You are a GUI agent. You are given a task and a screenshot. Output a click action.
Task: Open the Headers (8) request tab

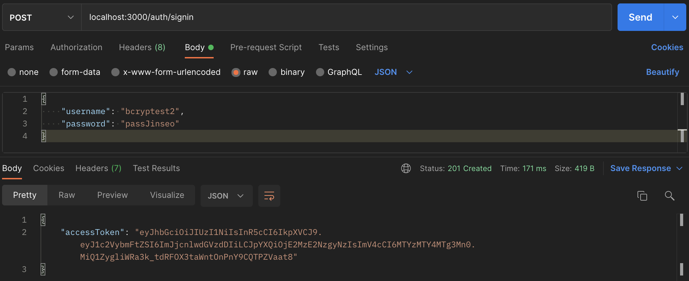[x=142, y=47]
